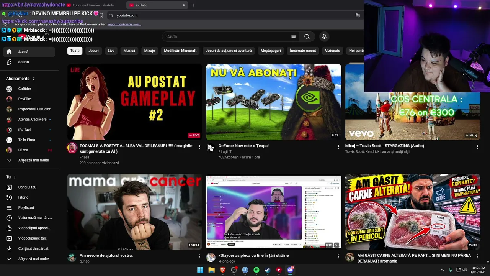Open the on-screen keyboard in search box
Viewport: 490px width, 276px height.
294,36
